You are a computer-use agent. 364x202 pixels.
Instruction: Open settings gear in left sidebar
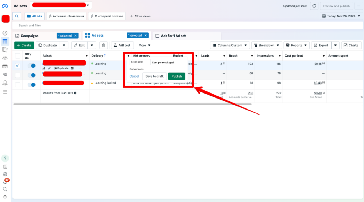5,174
